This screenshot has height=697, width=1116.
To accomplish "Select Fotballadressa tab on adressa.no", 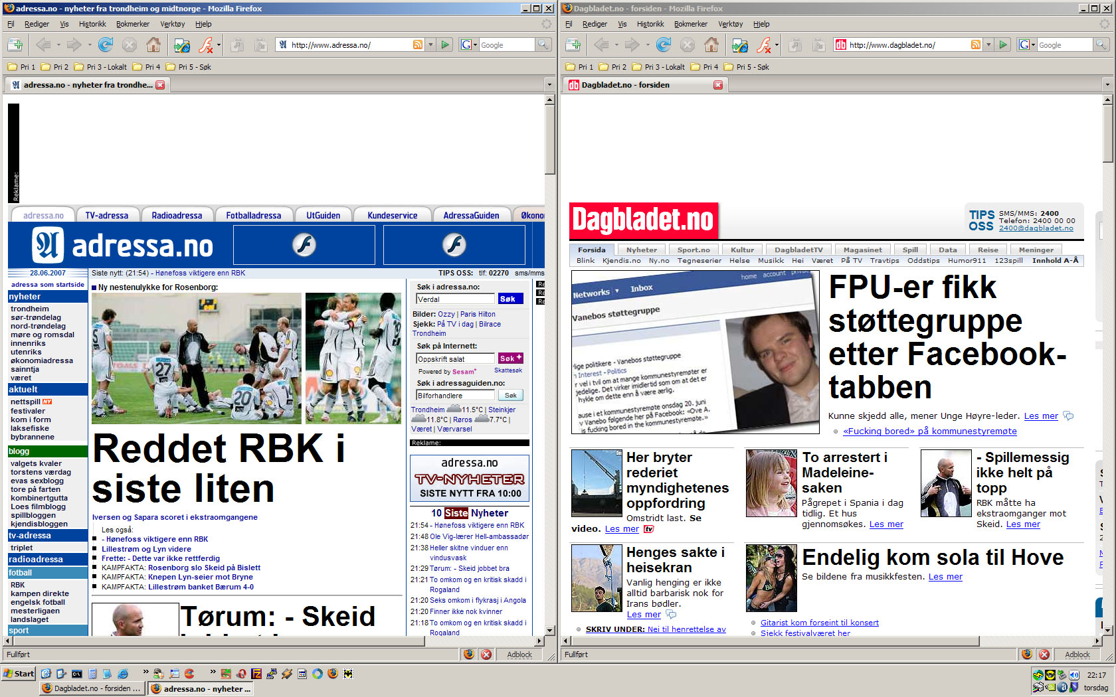I will [x=253, y=215].
